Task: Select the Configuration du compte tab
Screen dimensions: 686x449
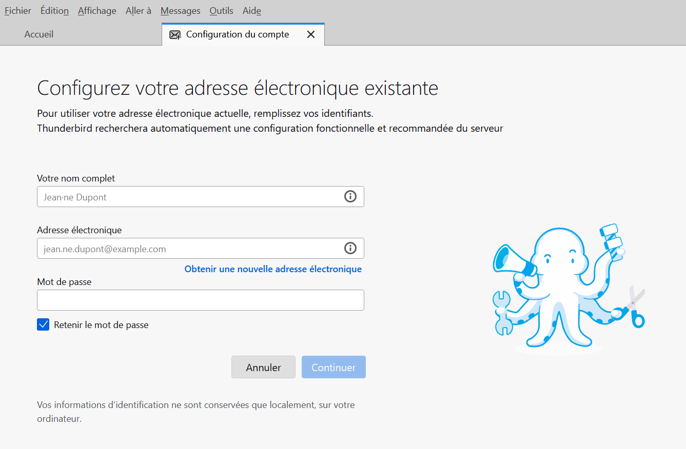Action: click(x=238, y=35)
